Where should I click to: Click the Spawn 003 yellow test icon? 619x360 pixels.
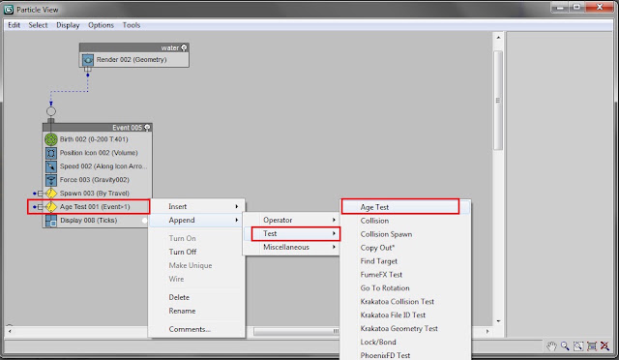point(51,194)
